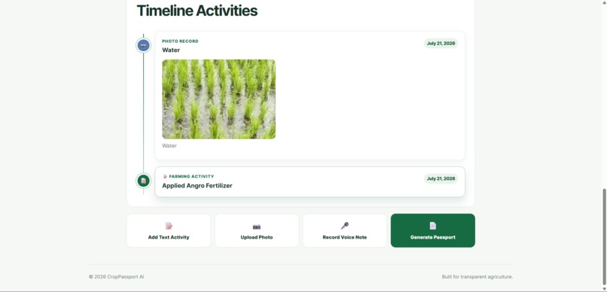Start recording with Record Voice Note
607x292 pixels.
click(344, 230)
